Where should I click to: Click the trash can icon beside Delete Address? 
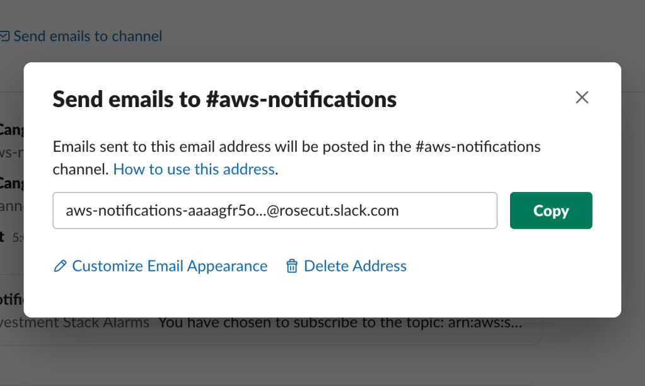(x=292, y=266)
